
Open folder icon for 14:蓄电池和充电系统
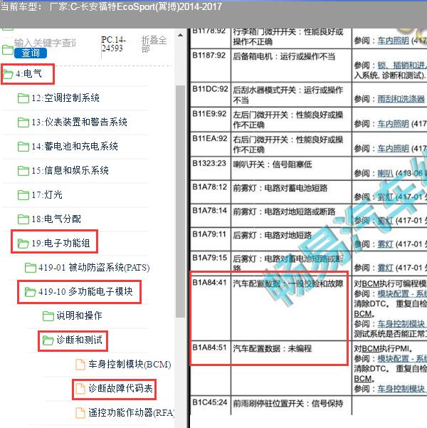(x=23, y=146)
